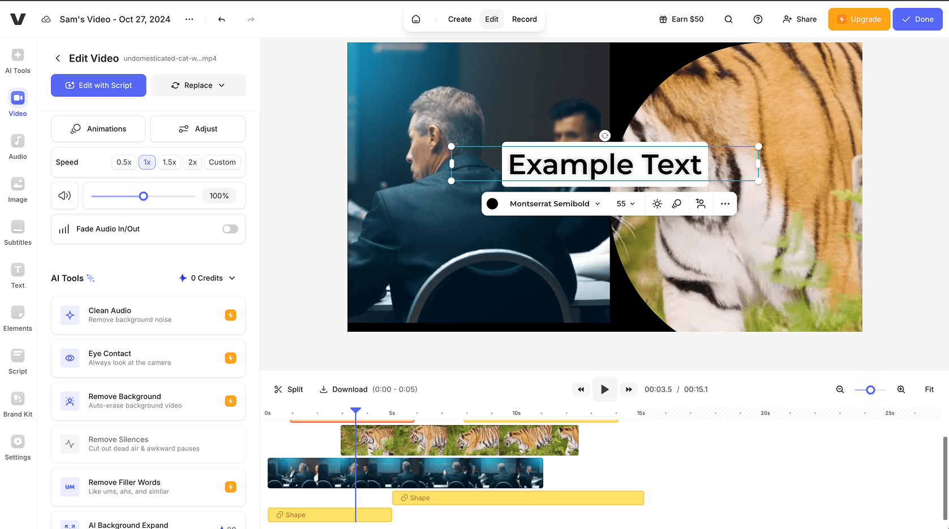949x529 pixels.
Task: Select 1.5x playback speed
Action: 169,162
